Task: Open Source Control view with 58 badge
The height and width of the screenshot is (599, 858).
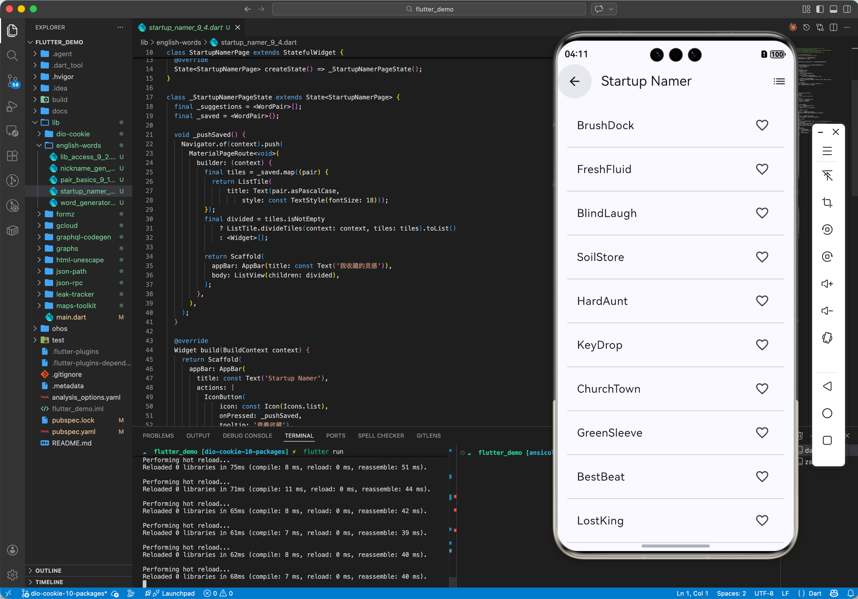Action: (12, 80)
